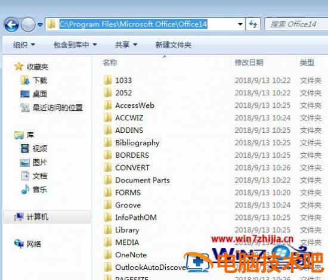Select the Groove folder name
The height and width of the screenshot is (280, 328).
128,205
